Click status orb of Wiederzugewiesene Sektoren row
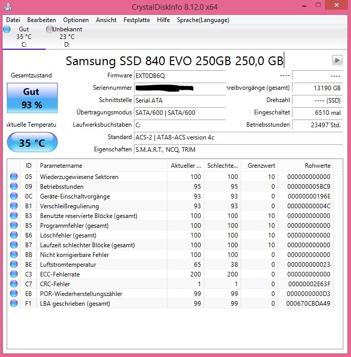The height and width of the screenshot is (357, 351). [x=14, y=176]
